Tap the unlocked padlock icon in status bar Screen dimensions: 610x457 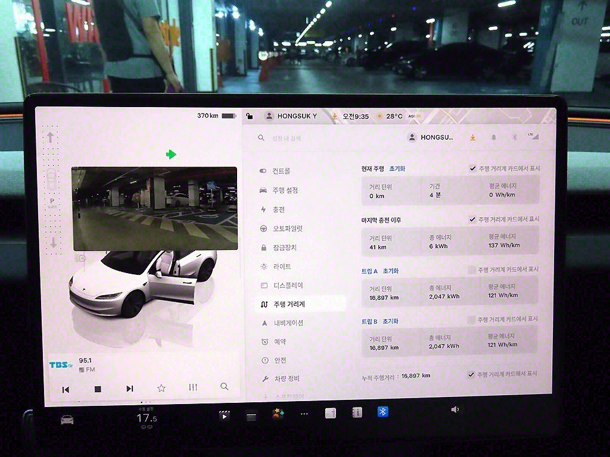pyautogui.click(x=250, y=116)
